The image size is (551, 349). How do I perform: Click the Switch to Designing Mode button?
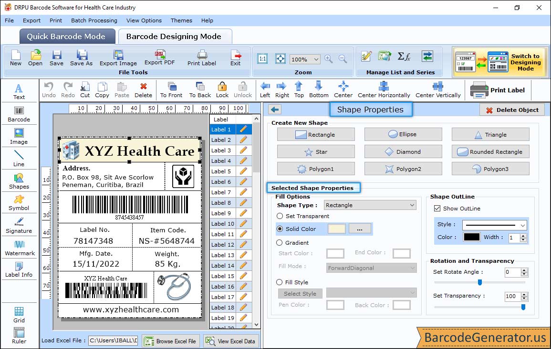[500, 62]
